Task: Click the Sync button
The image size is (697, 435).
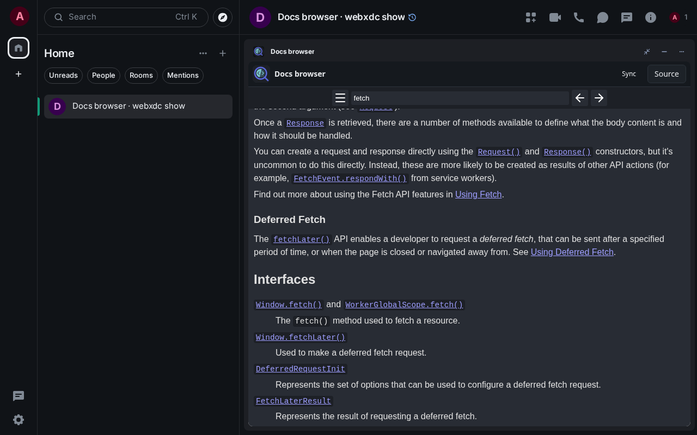Action: [x=629, y=74]
